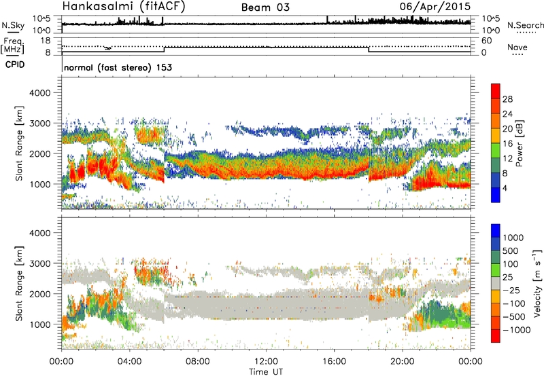544x376 pixels.
Task: Click the 'normal (fast stereo) 153' text
Action: pos(117,68)
